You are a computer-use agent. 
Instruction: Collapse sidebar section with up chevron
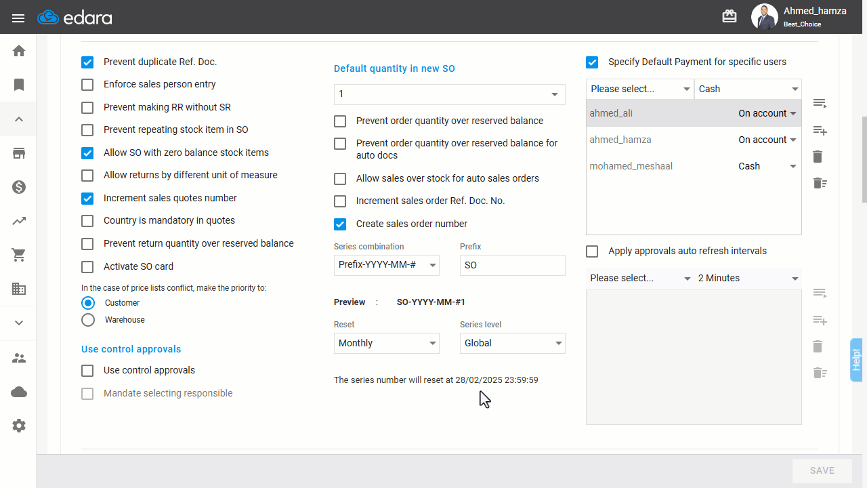(x=19, y=119)
